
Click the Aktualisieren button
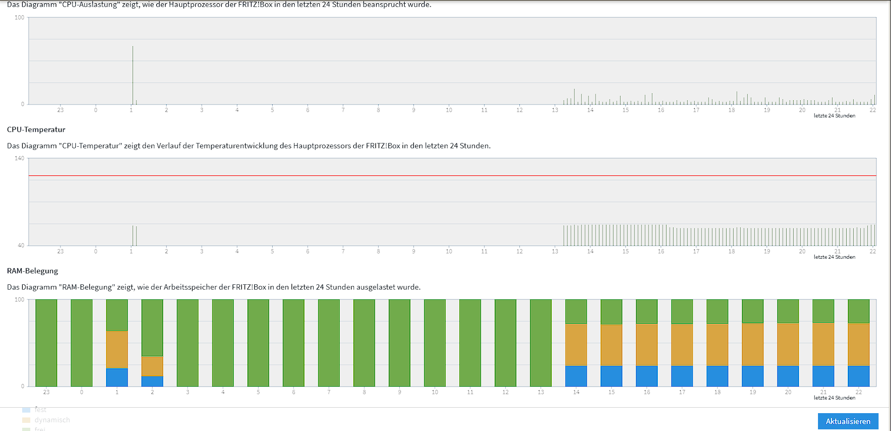point(848,421)
